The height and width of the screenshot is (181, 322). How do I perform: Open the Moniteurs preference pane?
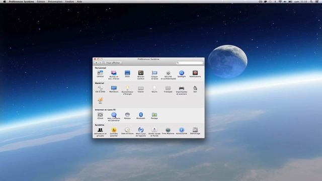point(114,89)
